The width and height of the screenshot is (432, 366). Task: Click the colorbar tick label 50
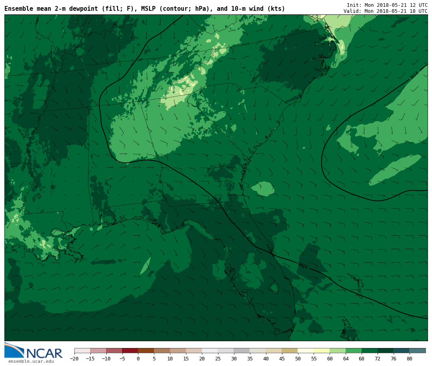298,359
